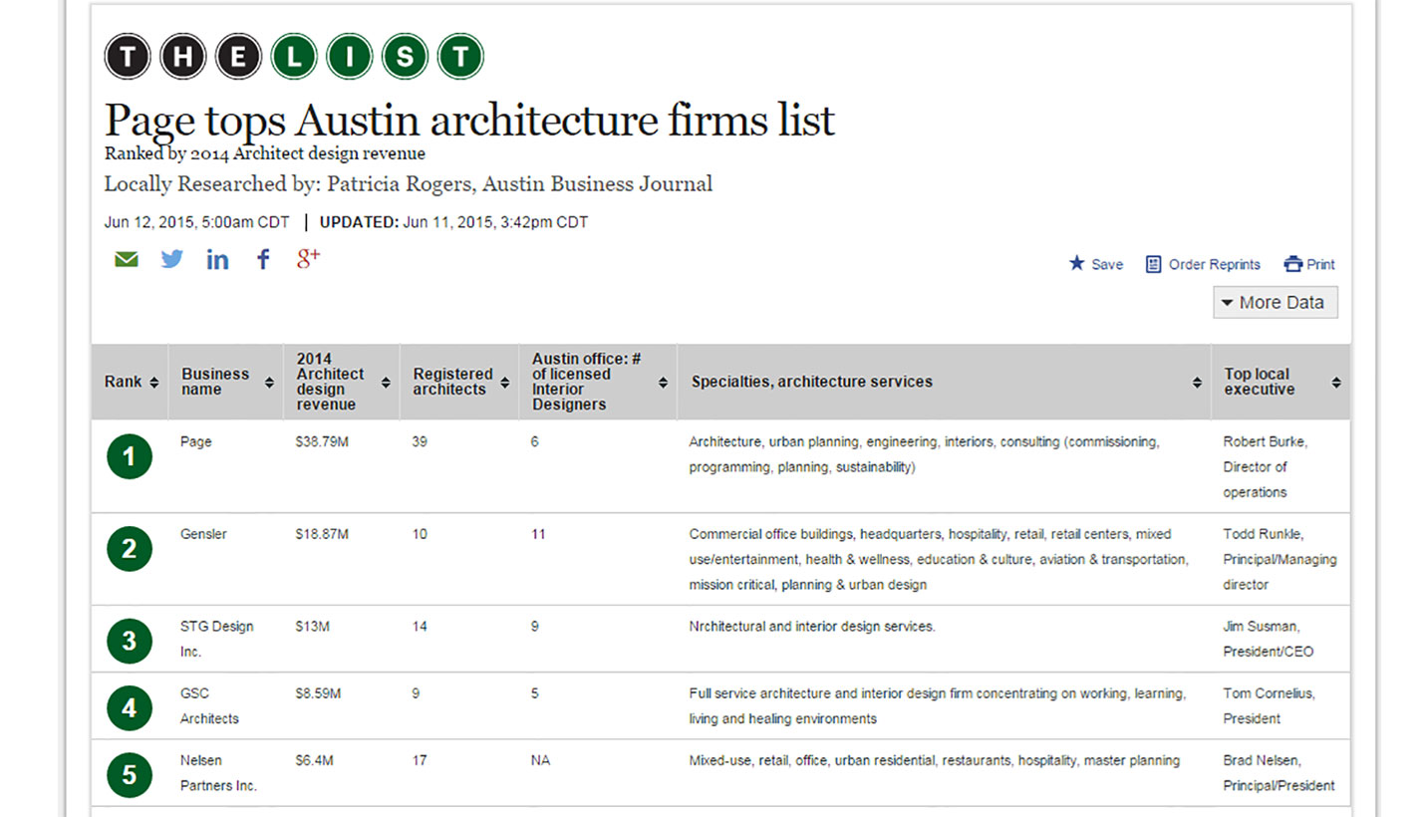Sort by 2014 Architect design revenue
The width and height of the screenshot is (1425, 817).
pyautogui.click(x=386, y=383)
